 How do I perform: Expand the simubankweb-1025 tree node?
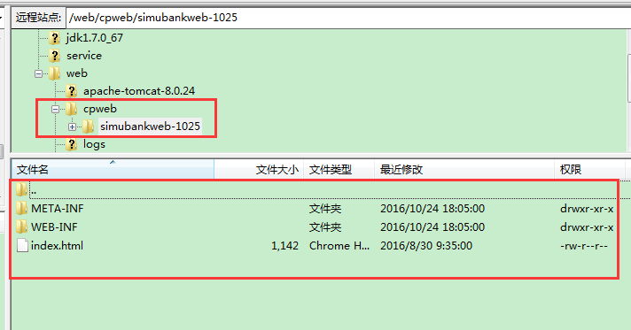click(x=72, y=127)
